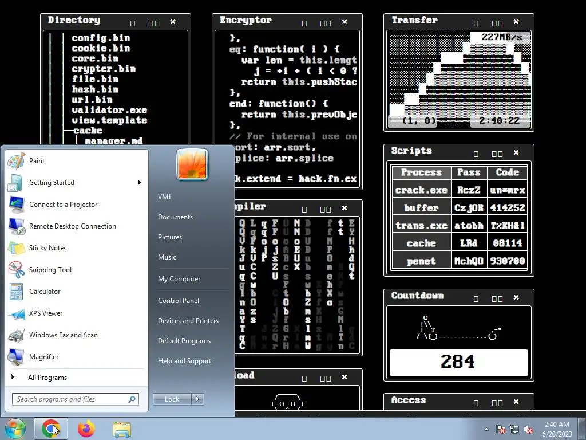Viewport: 586px width, 440px height.
Task: Open Control Panel from Start menu
Action: point(179,301)
